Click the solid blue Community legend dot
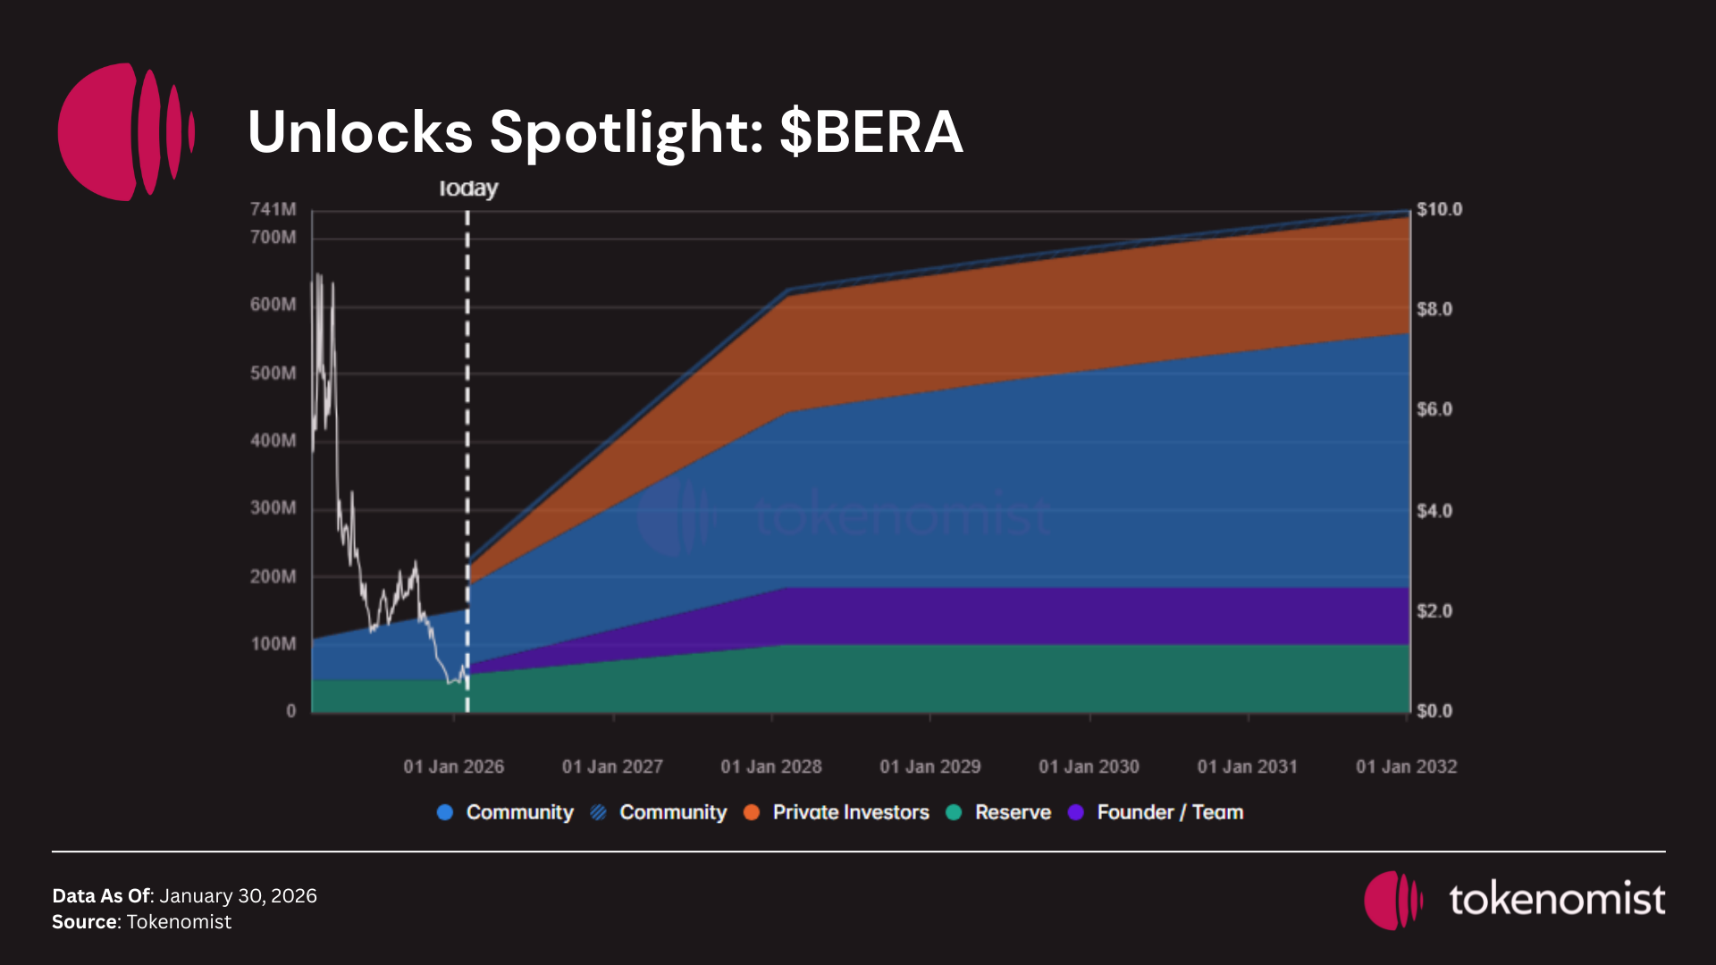The image size is (1716, 965). click(445, 812)
